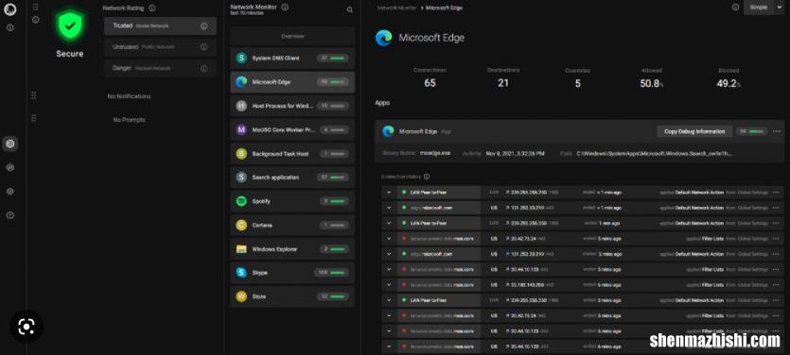Screen dimensions: 790x355
Task: Click info icon on the Trusted row
Action: [x=203, y=26]
